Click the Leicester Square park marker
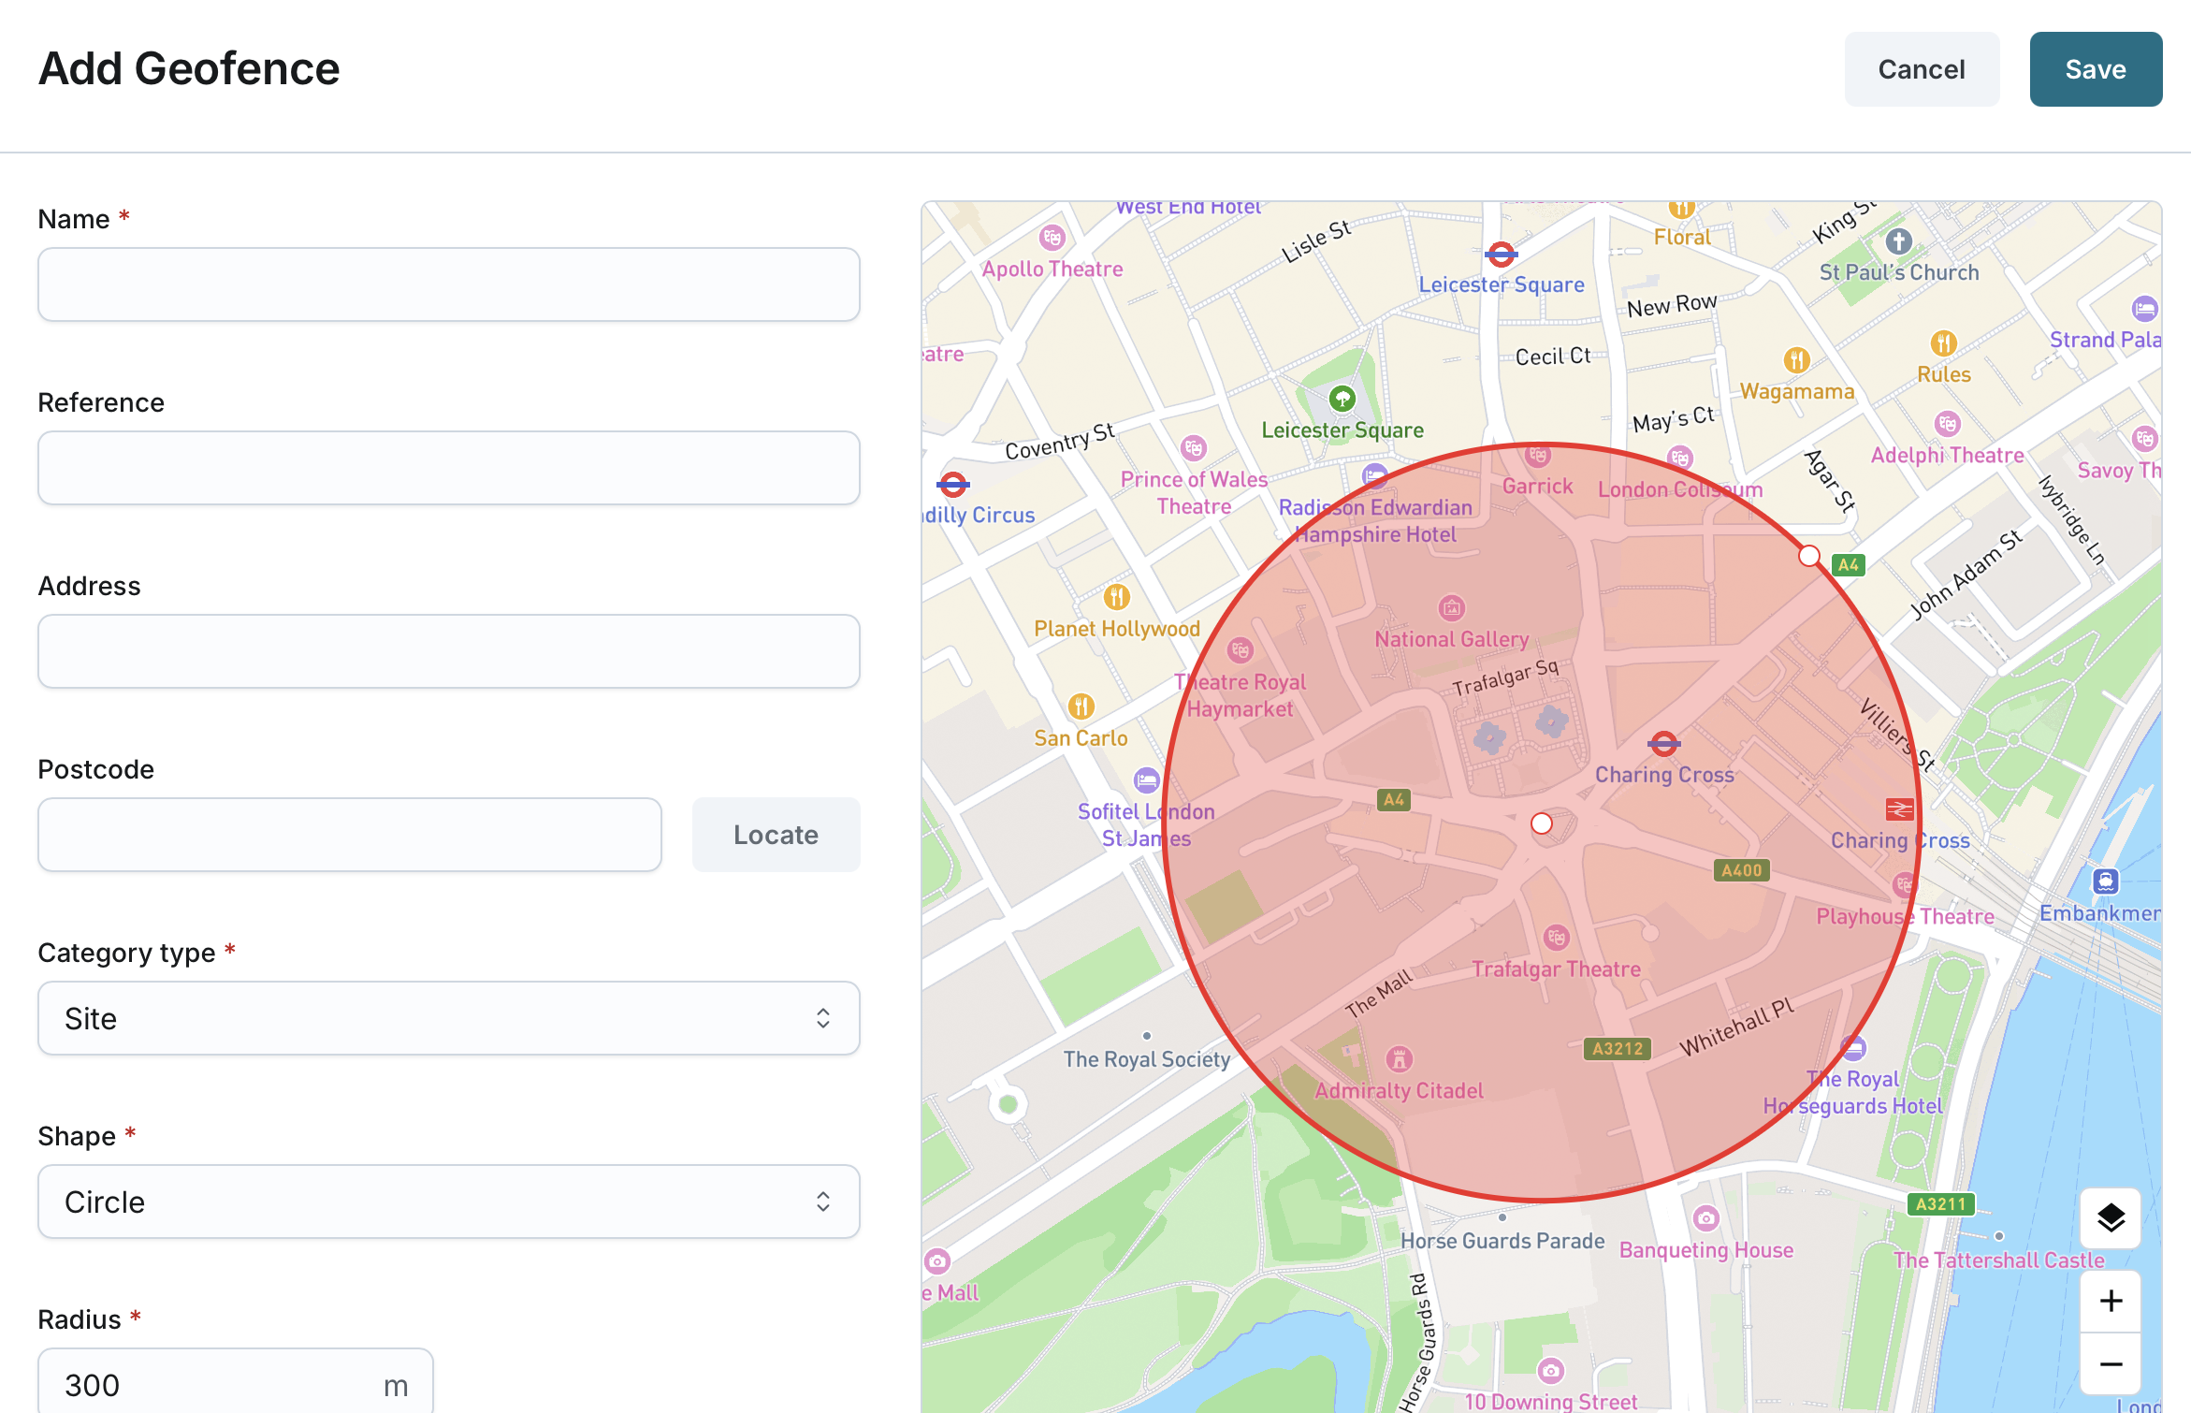This screenshot has width=2191, height=1413. [1342, 399]
